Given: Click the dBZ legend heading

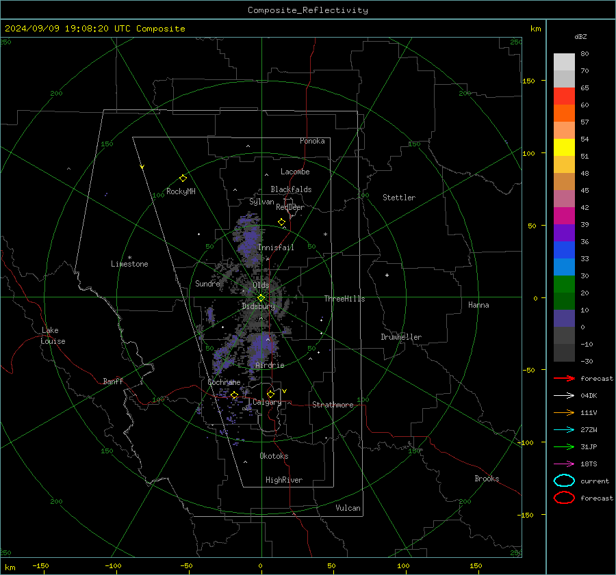Looking at the screenshot, I should point(580,37).
